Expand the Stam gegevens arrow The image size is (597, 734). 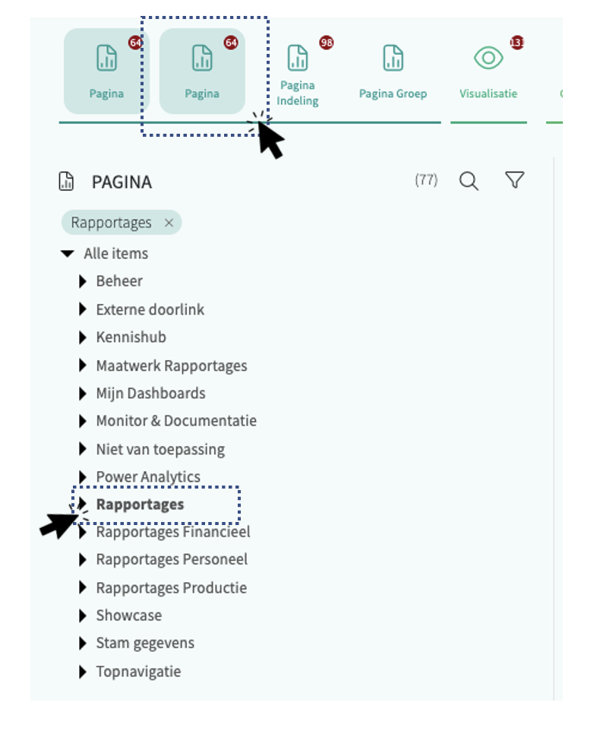tap(83, 644)
